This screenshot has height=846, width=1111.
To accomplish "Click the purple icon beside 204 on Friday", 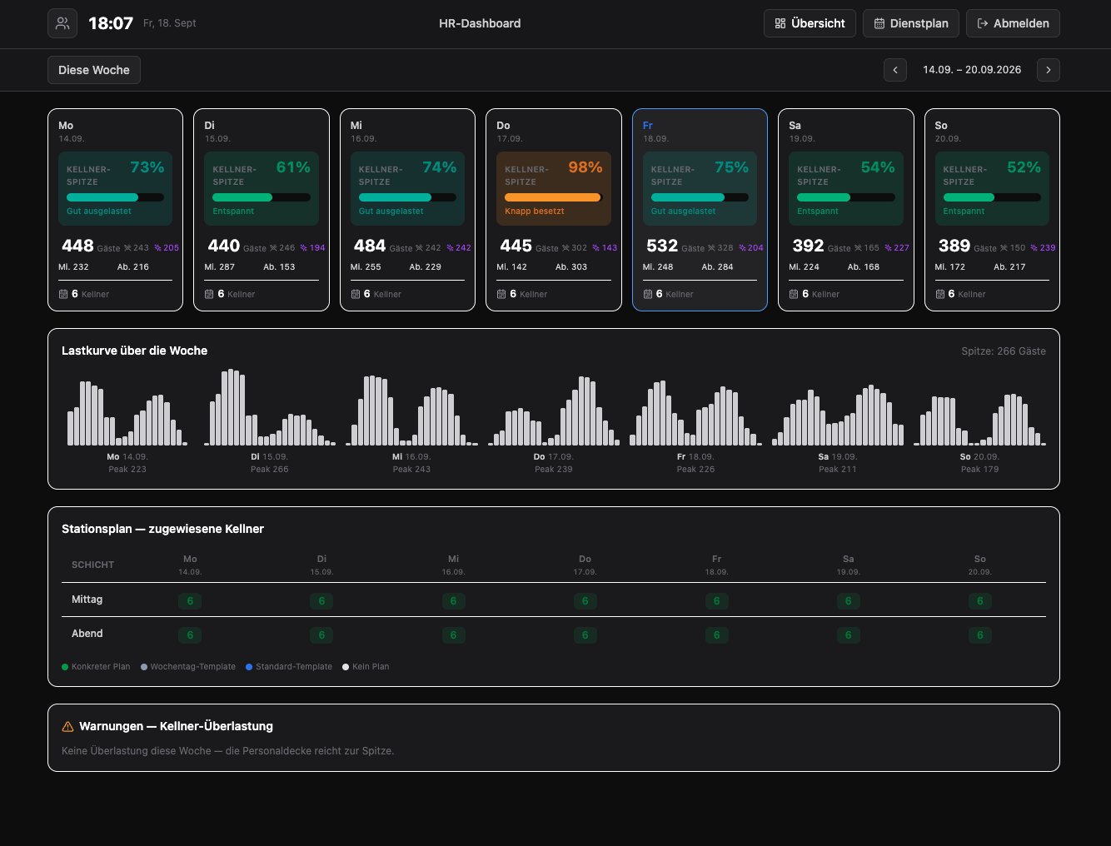I will 742,248.
